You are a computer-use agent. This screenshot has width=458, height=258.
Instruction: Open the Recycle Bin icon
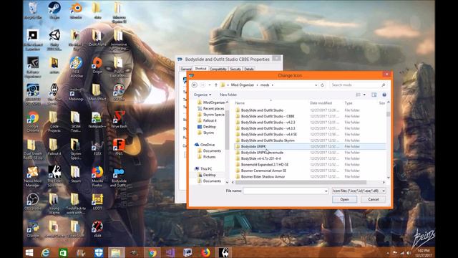pos(33,10)
